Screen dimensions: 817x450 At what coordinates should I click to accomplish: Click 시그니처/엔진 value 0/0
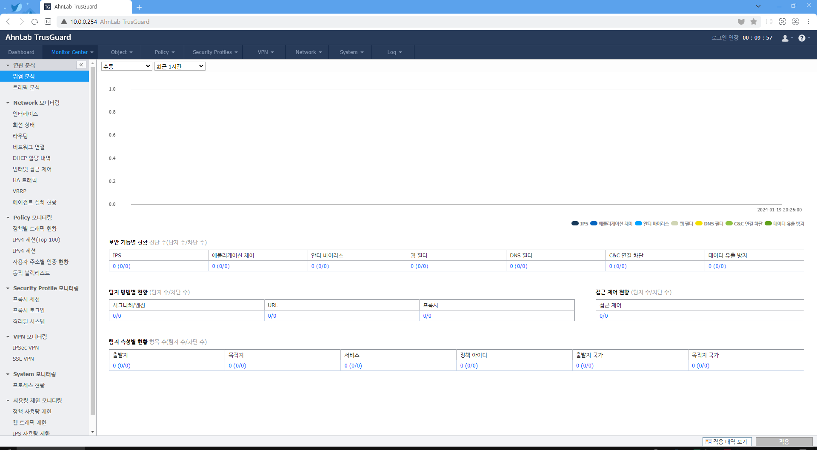pos(117,316)
